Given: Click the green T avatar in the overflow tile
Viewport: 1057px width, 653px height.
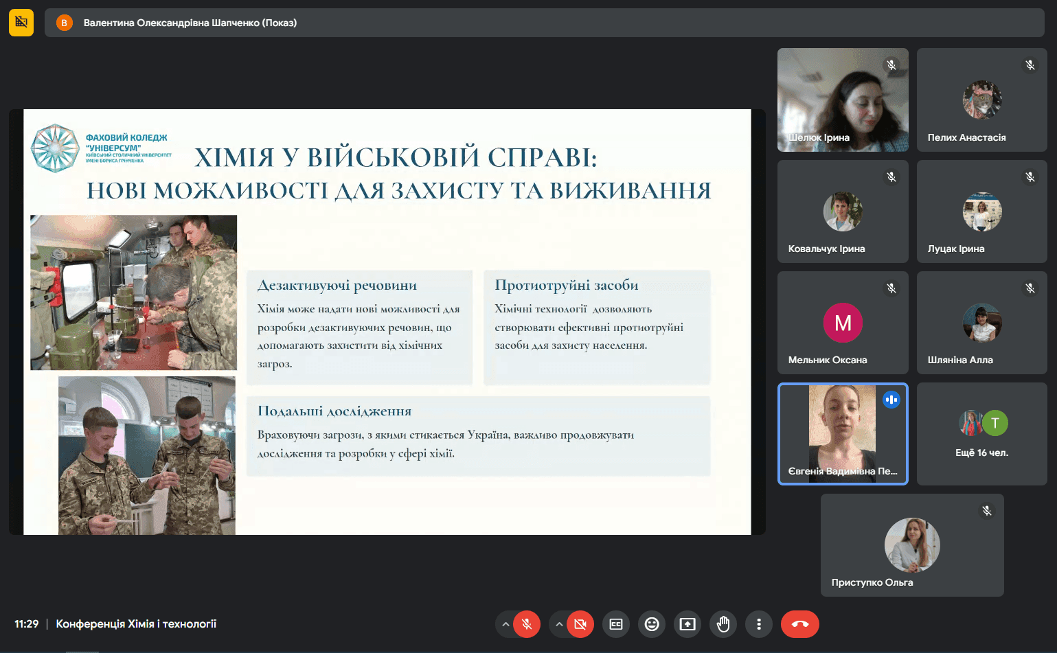Looking at the screenshot, I should coord(995,423).
